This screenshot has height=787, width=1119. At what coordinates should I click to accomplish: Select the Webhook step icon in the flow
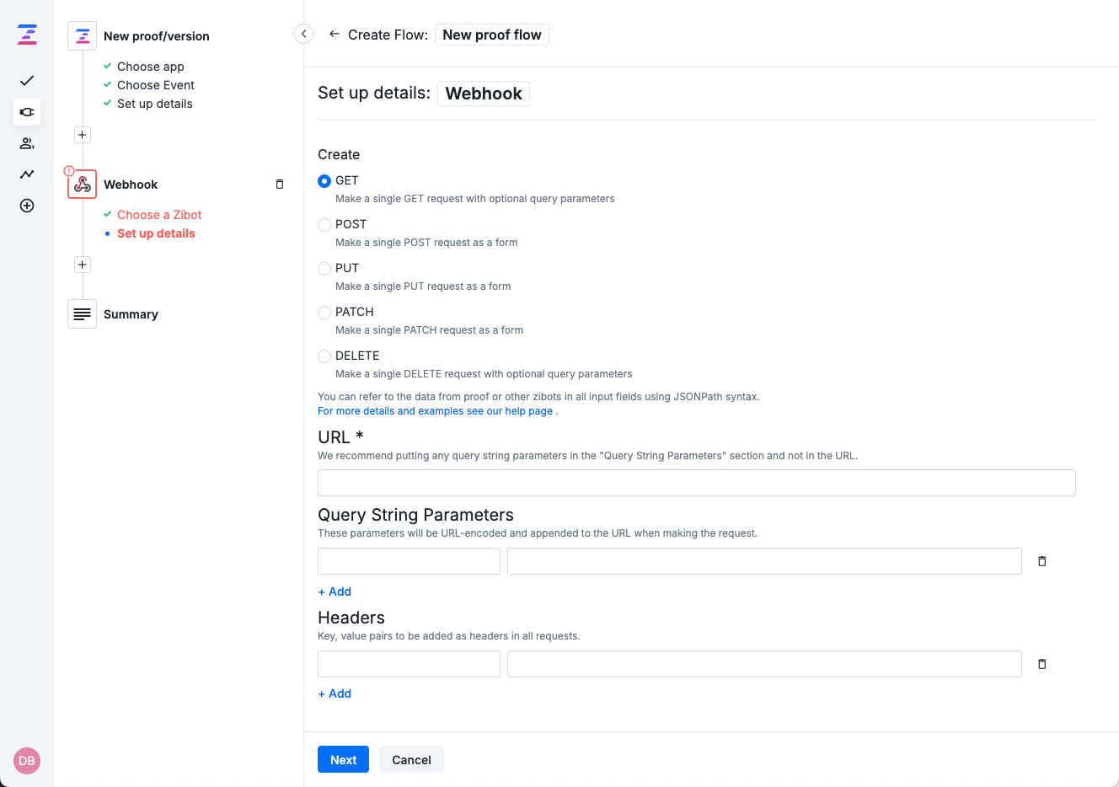tap(82, 184)
